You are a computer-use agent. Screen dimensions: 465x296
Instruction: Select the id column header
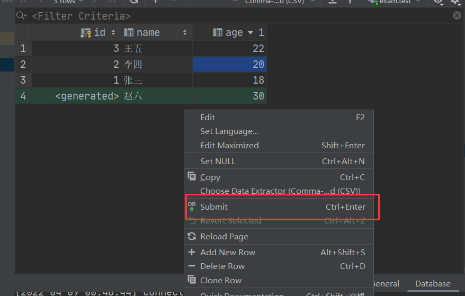point(76,32)
